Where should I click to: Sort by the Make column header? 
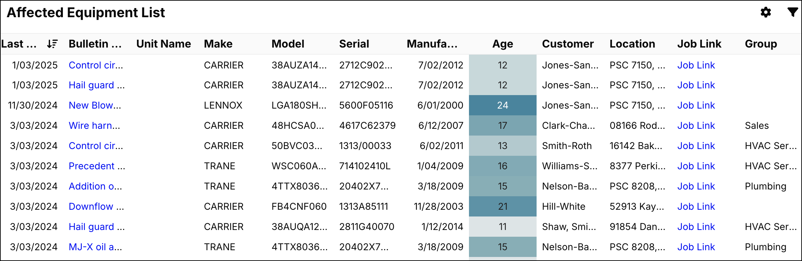click(x=218, y=44)
